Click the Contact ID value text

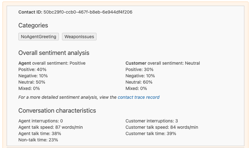[88, 12]
